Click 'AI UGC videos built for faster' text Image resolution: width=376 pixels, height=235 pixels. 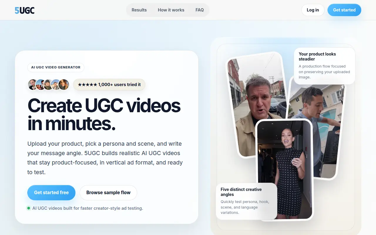(x=88, y=208)
